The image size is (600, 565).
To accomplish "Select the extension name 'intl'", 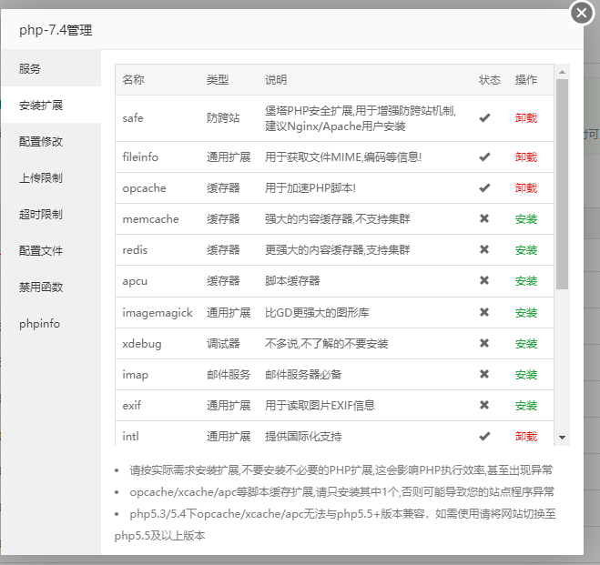I will (130, 437).
